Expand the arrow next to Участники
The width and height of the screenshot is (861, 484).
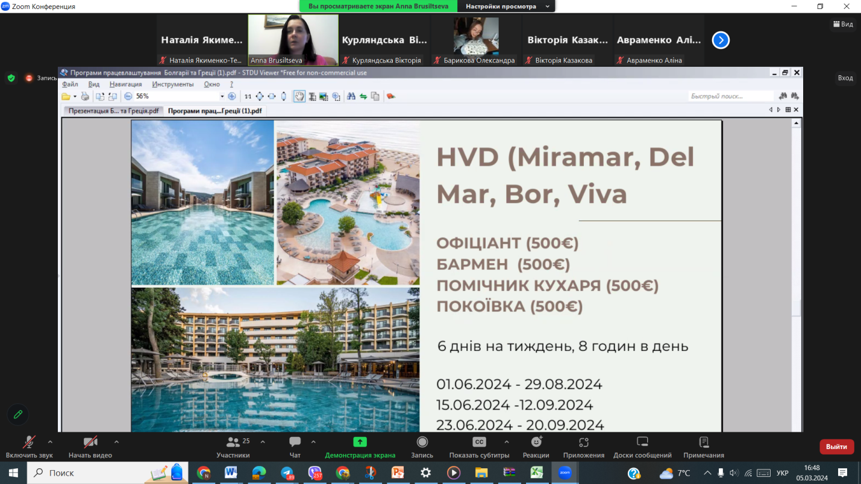point(263,442)
